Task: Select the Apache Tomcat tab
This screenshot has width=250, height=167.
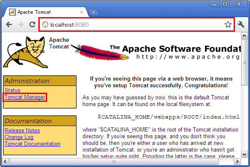Action: [x=46, y=12]
